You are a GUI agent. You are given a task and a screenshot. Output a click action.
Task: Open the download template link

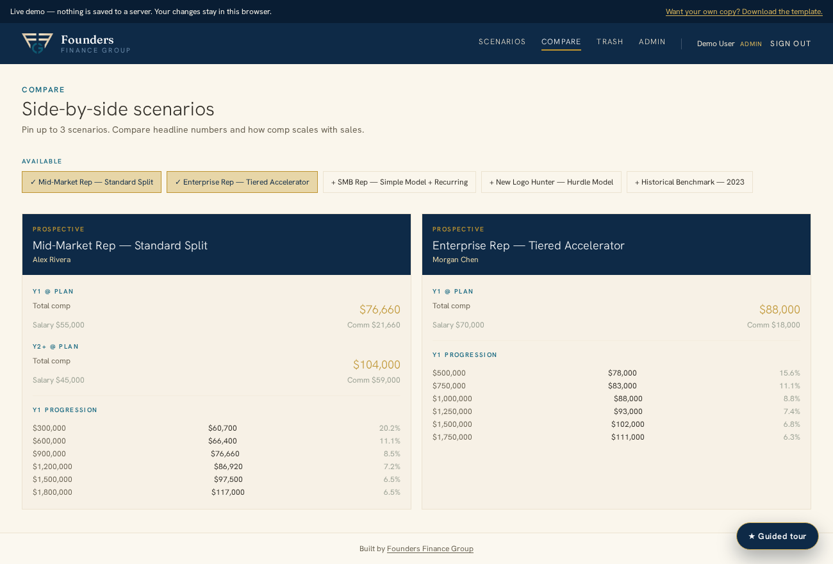pyautogui.click(x=744, y=12)
